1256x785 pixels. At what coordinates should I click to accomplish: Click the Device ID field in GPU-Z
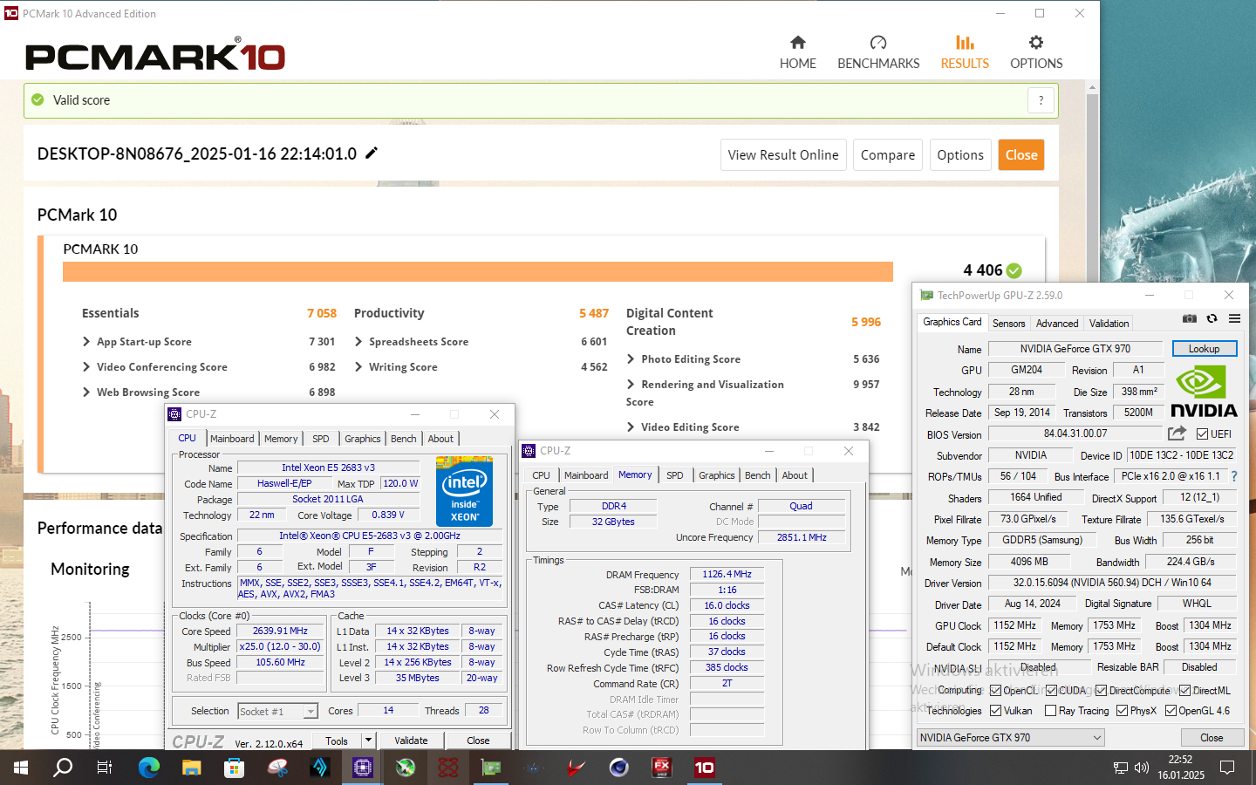1181,455
